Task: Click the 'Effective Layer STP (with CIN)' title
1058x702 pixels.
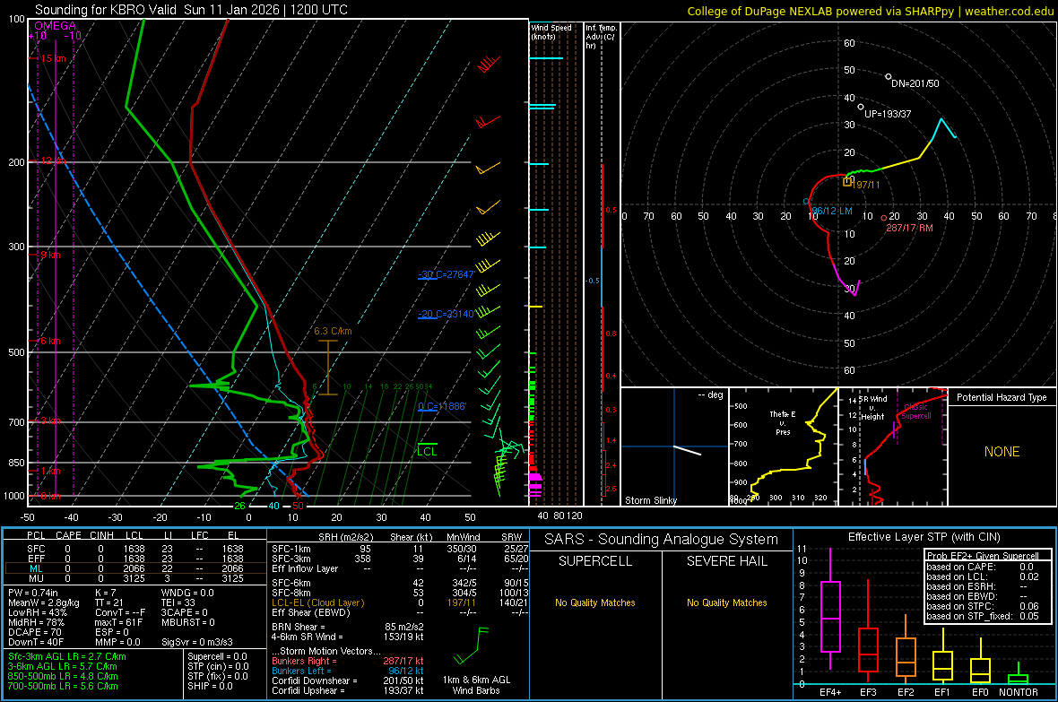Action: tap(924, 537)
